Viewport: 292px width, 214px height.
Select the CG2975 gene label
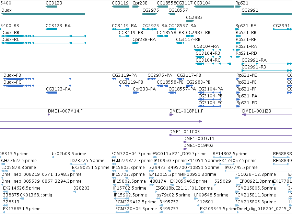[151, 10]
